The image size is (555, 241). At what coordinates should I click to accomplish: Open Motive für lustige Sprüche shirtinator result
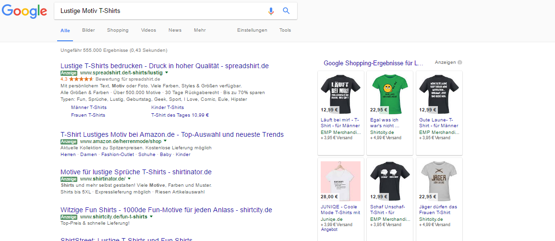pos(136,172)
